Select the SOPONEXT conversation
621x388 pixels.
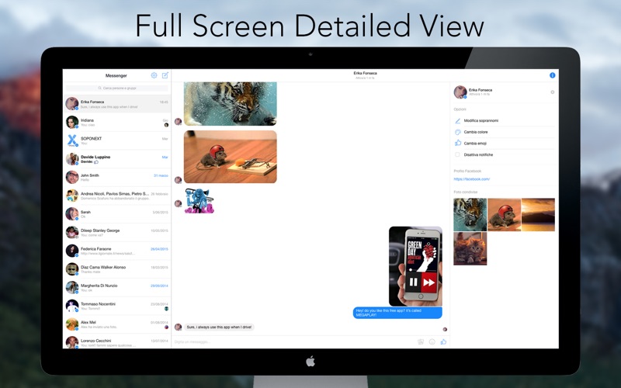click(x=116, y=140)
